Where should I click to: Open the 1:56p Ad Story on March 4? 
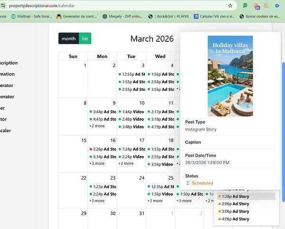(161, 74)
